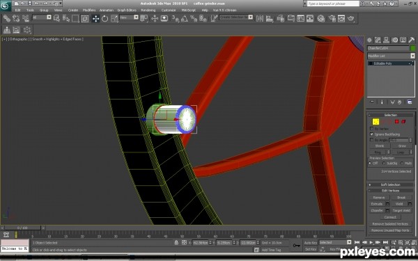Open the reference coordinate View dropdown
418x261 pixels.
130,17
